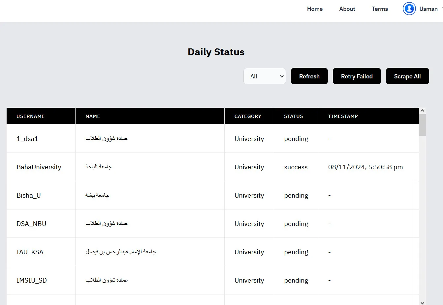Select the Bisha_U username cell
The image size is (443, 305).
point(41,195)
